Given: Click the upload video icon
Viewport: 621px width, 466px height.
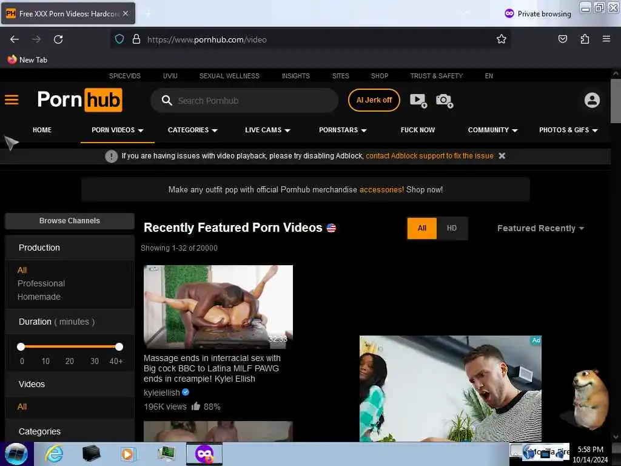Looking at the screenshot, I should [x=418, y=101].
